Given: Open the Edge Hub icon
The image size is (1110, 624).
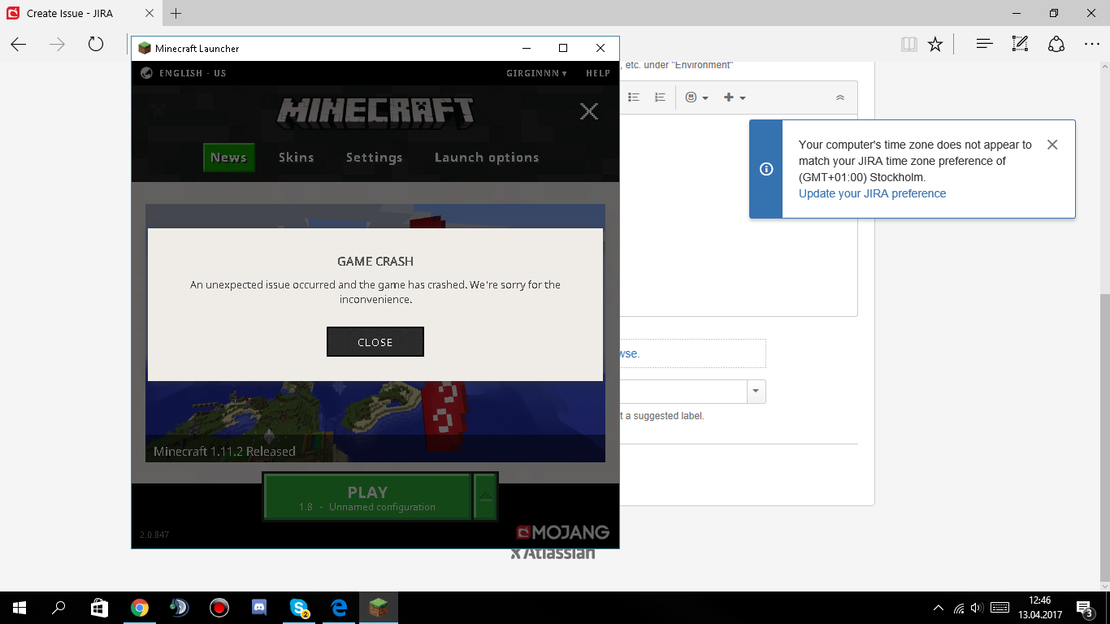Looking at the screenshot, I should coord(985,44).
